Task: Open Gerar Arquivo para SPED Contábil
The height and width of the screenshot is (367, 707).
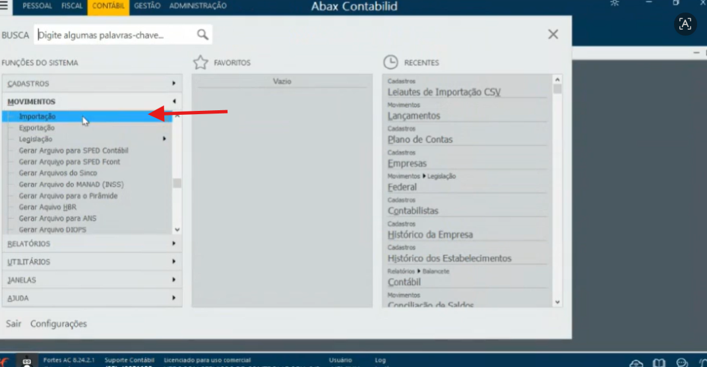Action: tap(73, 150)
